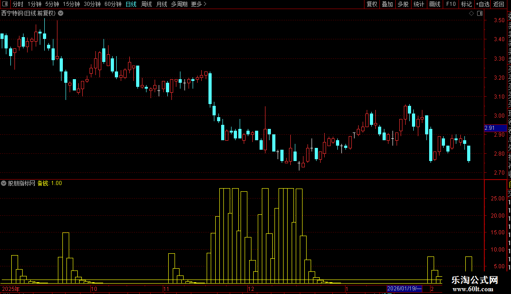
Task: Open the 多周期 multi-period view
Action: [179, 4]
